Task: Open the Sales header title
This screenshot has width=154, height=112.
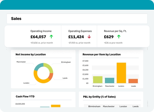Action: click(16, 19)
